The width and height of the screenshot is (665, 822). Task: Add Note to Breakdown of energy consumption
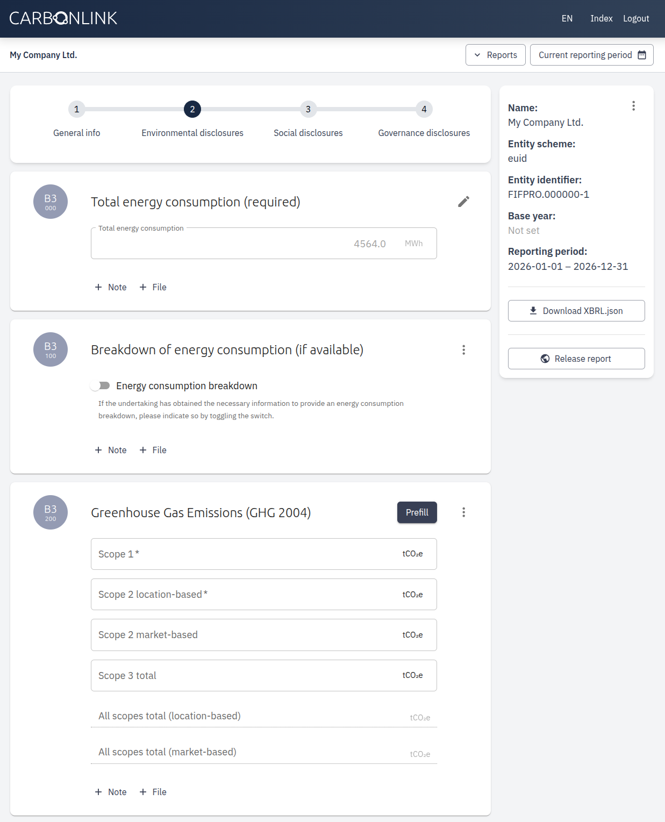111,450
